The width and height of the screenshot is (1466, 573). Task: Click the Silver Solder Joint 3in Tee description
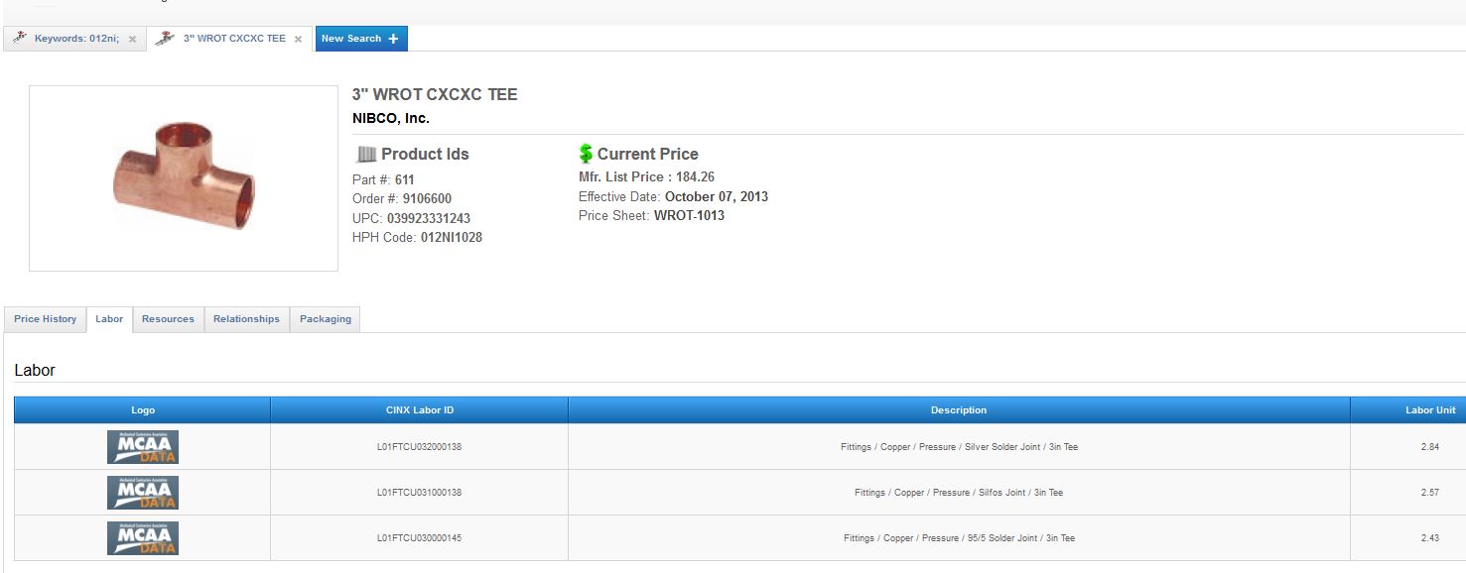point(959,447)
